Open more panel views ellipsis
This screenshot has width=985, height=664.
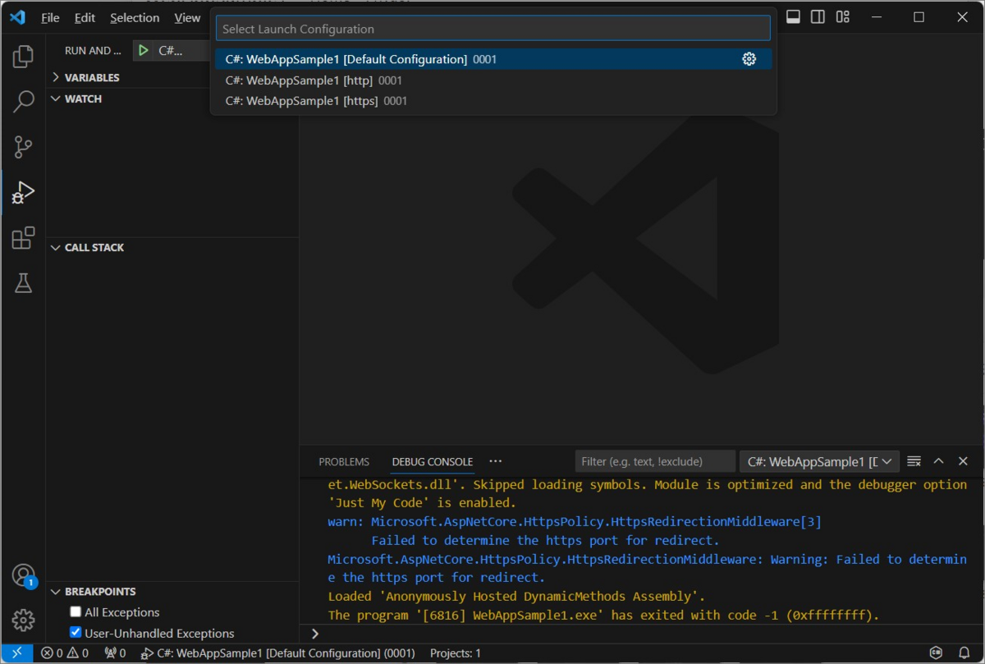click(495, 461)
